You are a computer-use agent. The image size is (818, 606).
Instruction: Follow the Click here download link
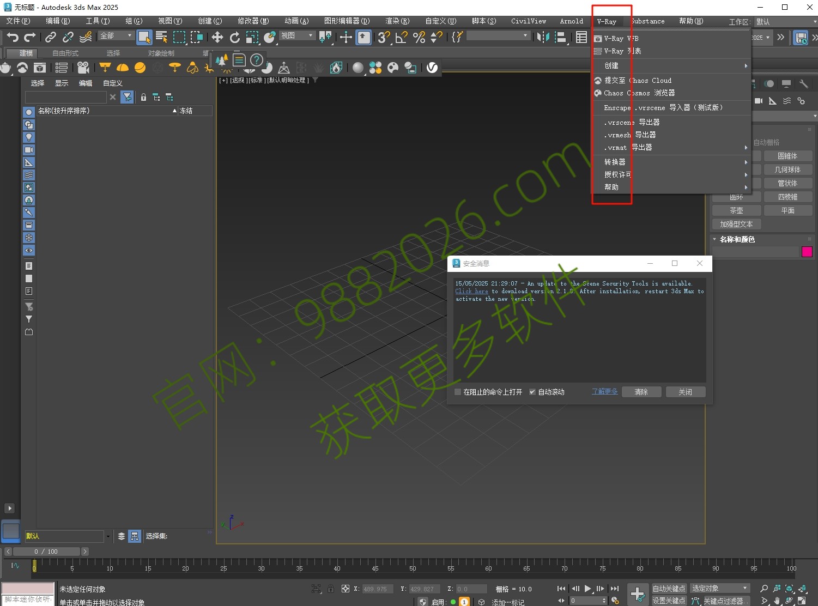click(x=471, y=291)
